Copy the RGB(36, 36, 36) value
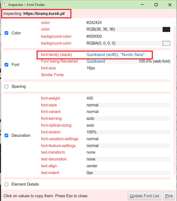This screenshot has height=201, width=177. click(x=101, y=29)
